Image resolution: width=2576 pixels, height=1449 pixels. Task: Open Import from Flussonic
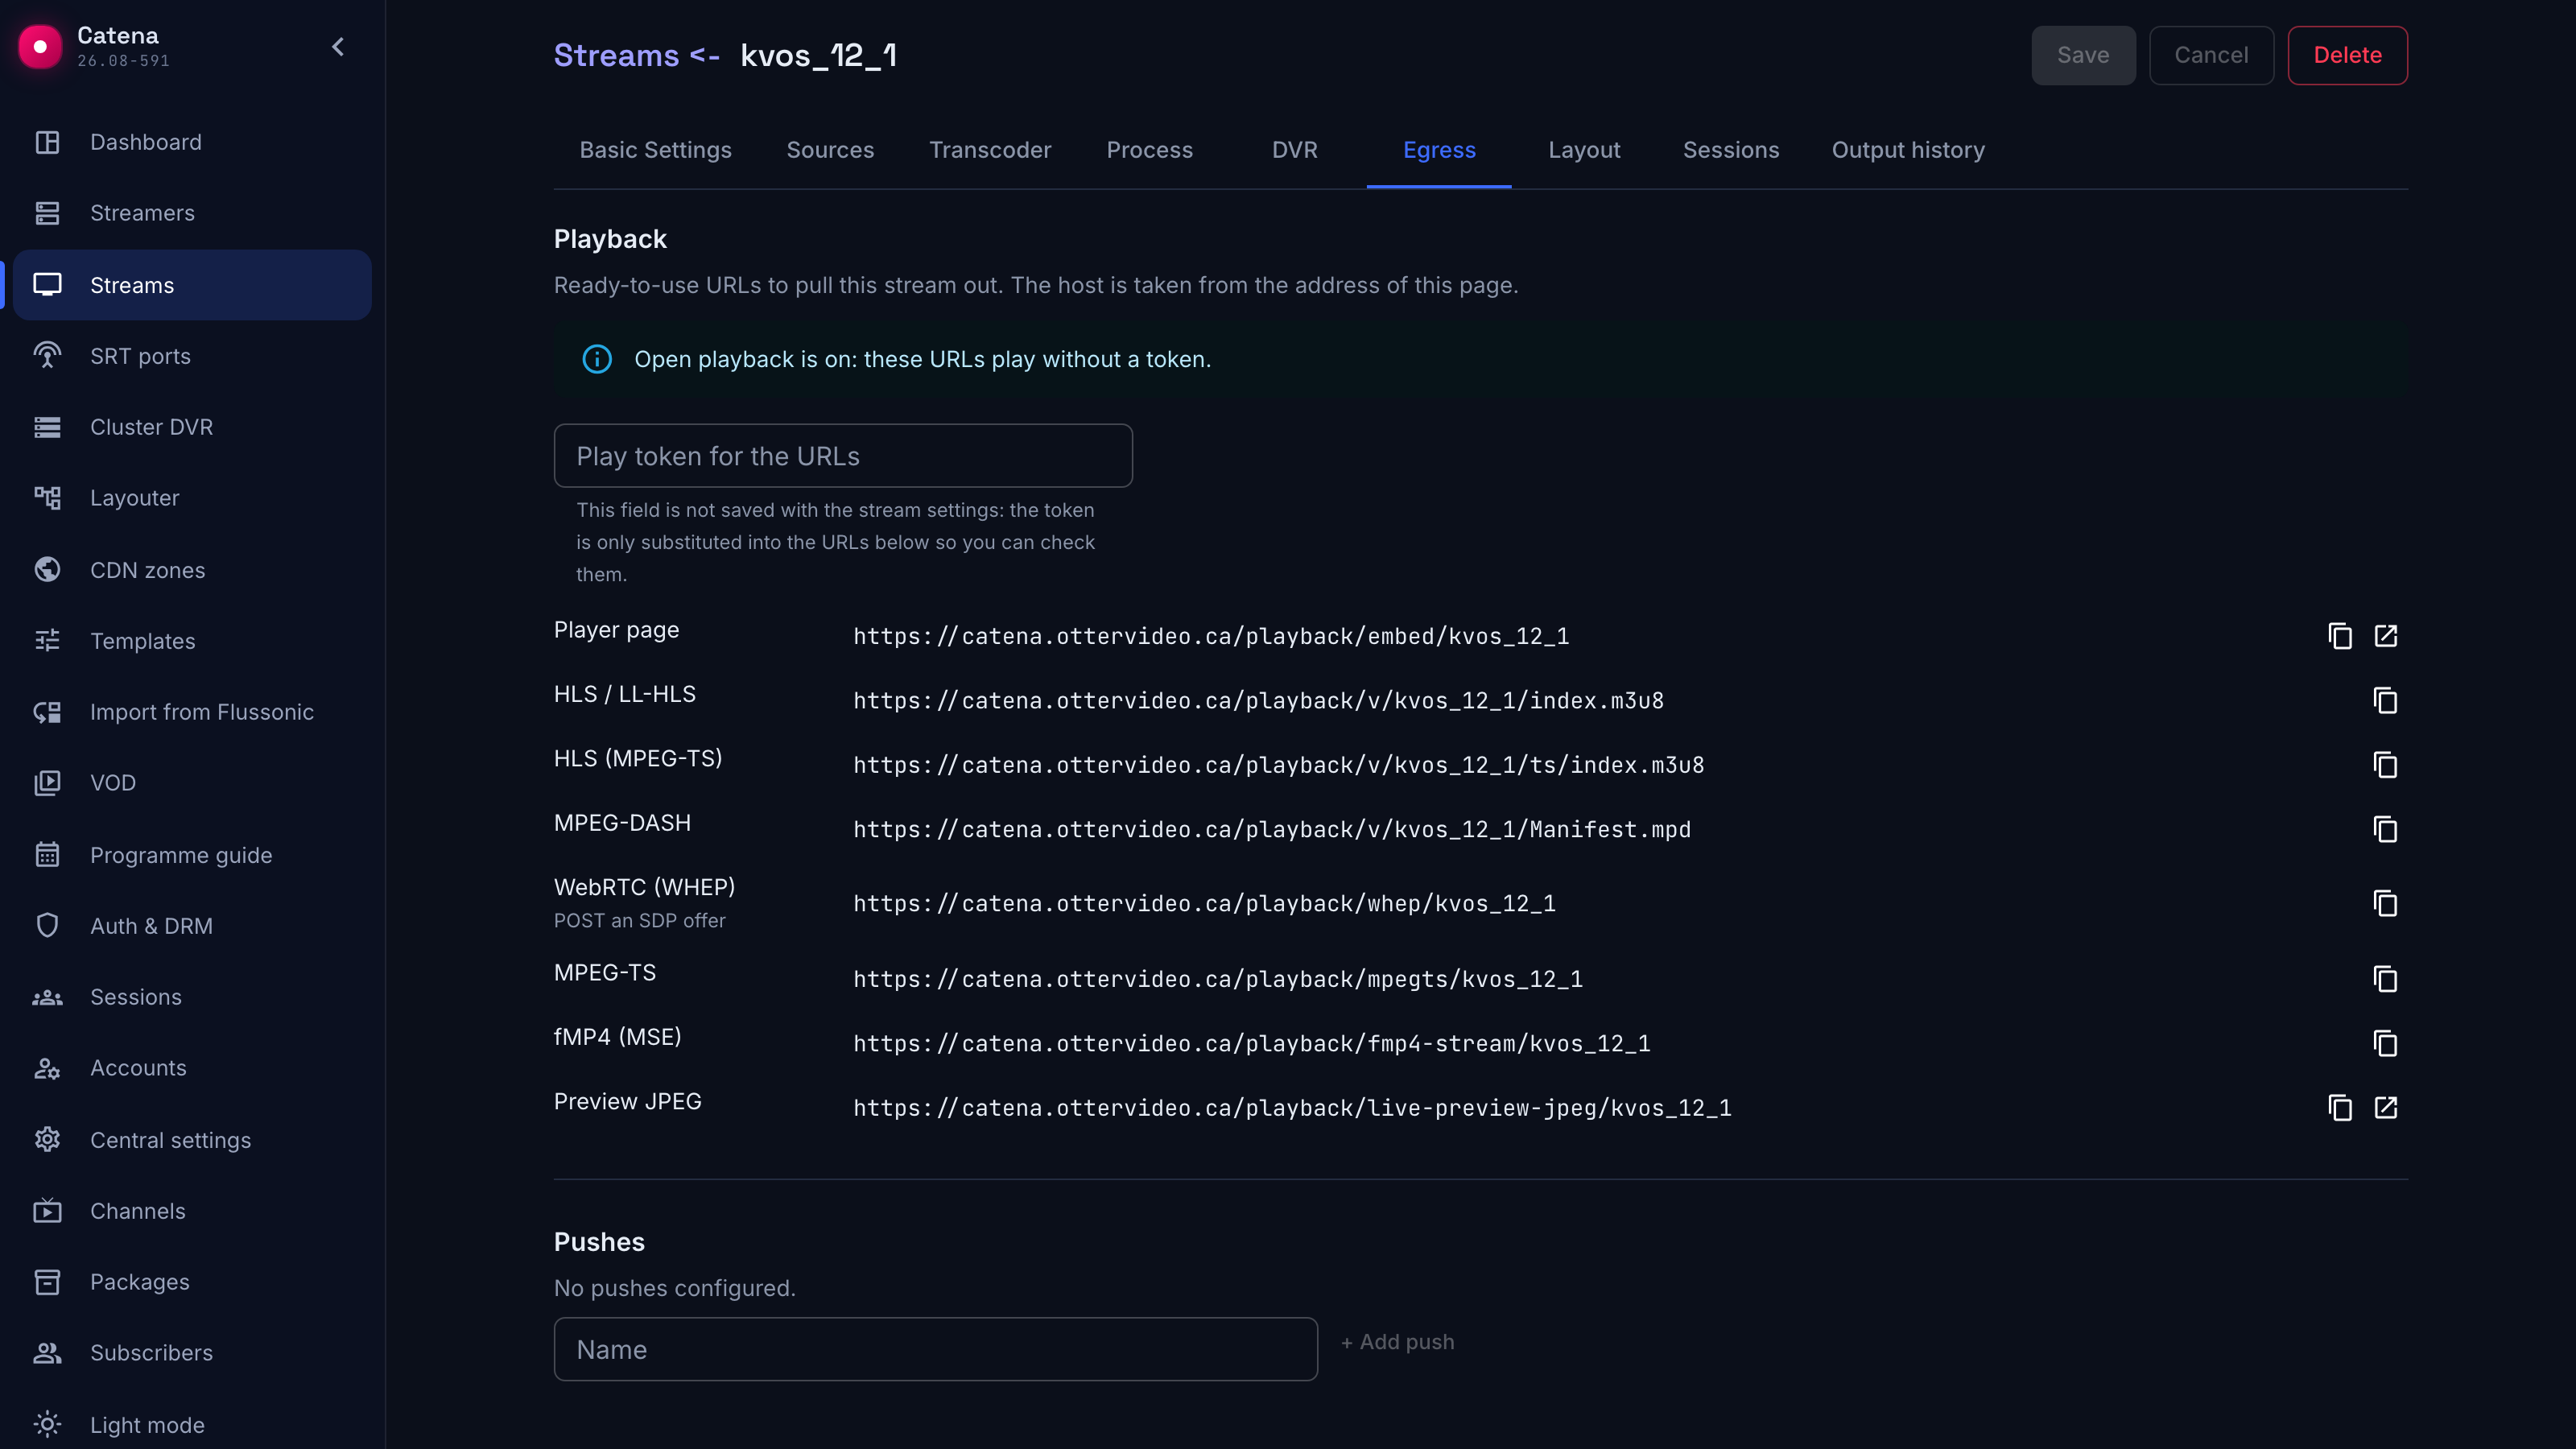(192, 712)
